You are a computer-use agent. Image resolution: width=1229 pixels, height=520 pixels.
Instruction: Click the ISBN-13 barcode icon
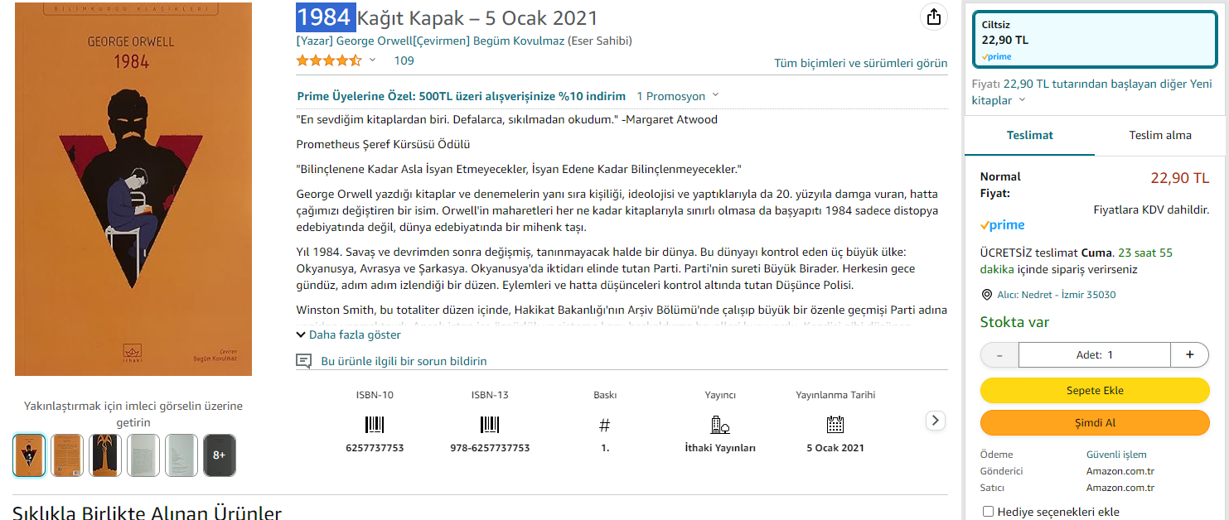(x=490, y=425)
